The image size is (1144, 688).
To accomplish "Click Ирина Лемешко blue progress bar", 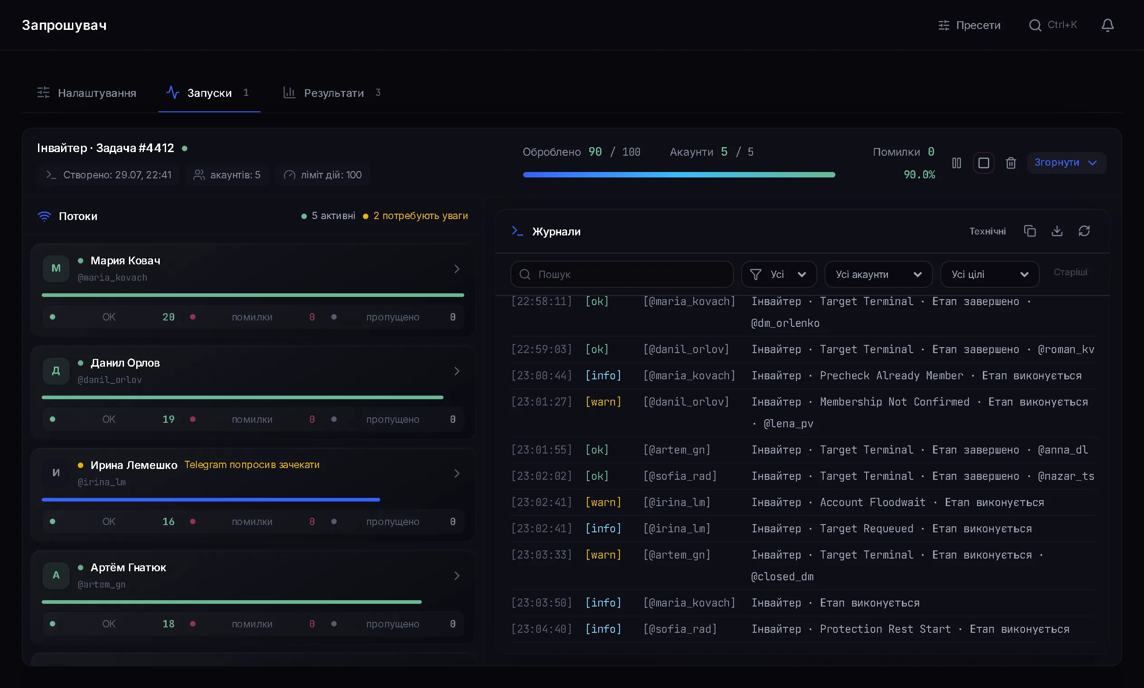I will (211, 500).
